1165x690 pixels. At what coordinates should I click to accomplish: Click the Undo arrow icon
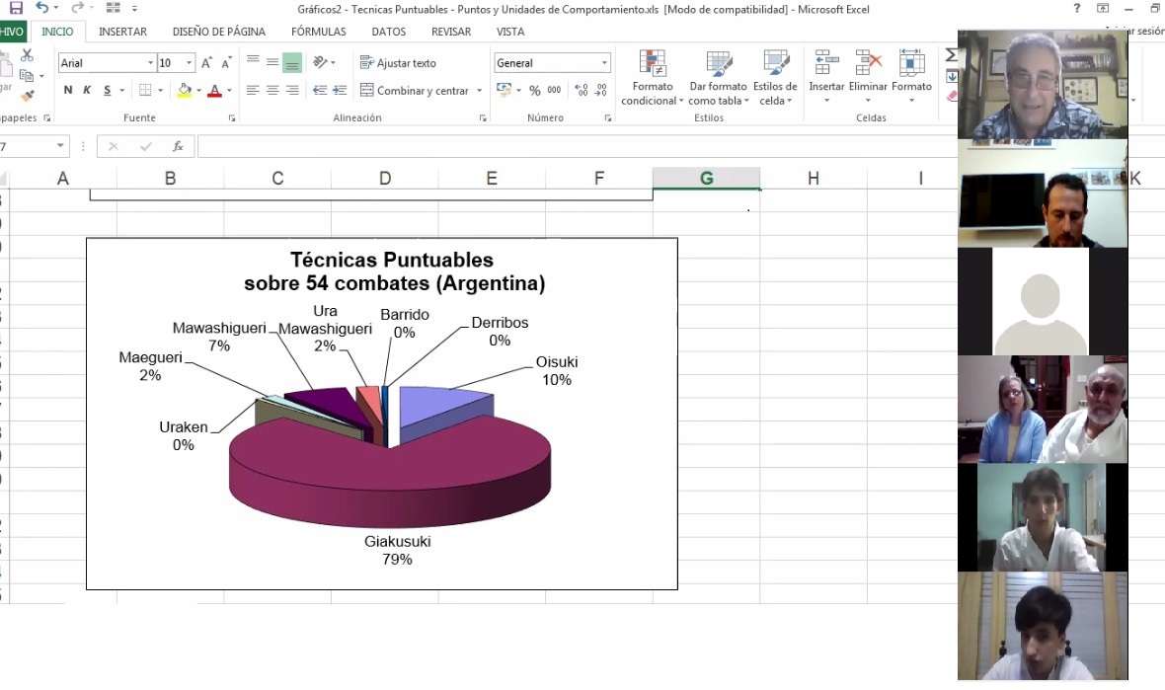coord(41,8)
